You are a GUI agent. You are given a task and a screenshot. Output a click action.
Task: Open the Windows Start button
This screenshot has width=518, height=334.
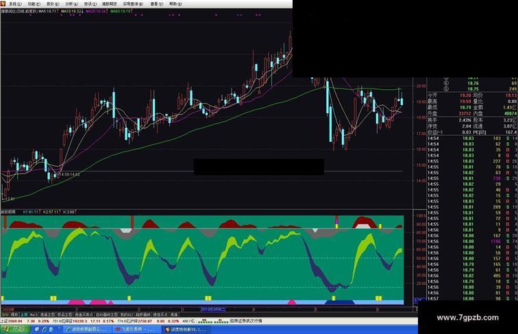(16, 329)
